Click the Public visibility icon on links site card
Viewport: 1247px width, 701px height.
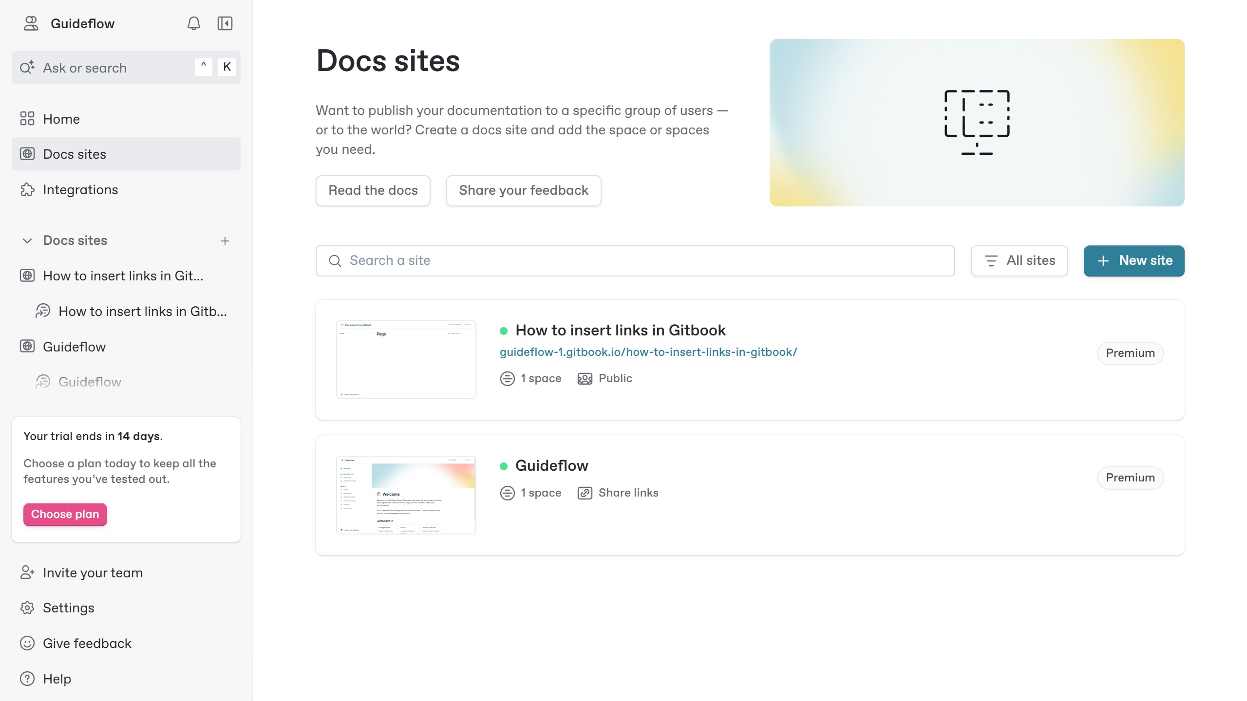(x=585, y=379)
